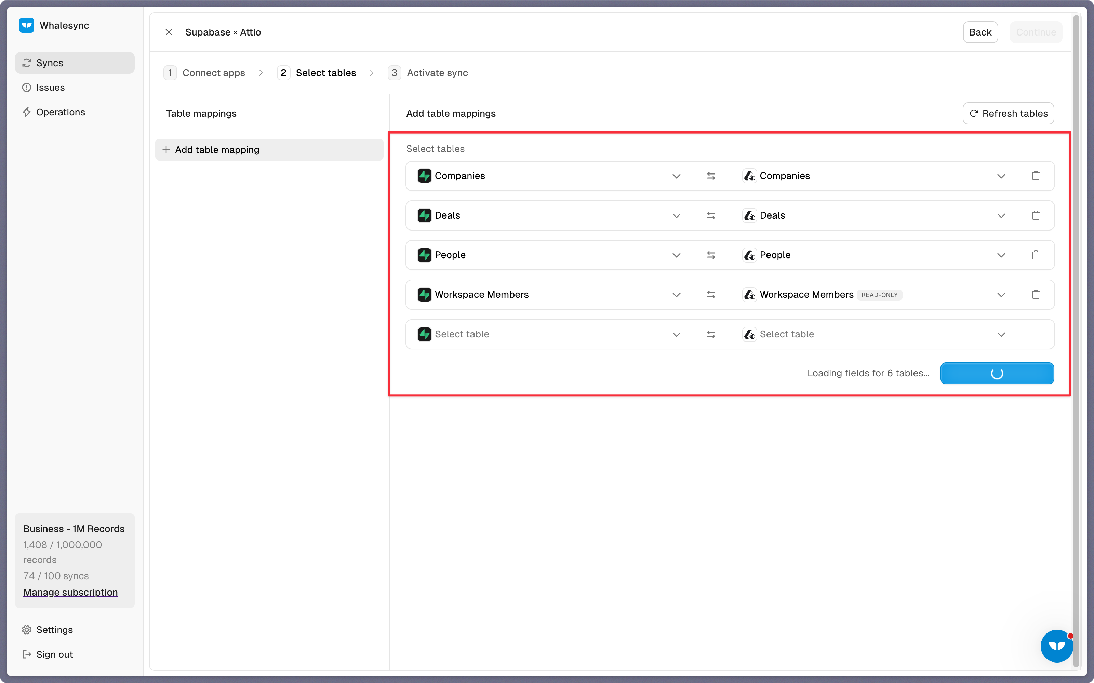Click the Select tables section label
This screenshot has height=683, width=1094.
tap(435, 149)
